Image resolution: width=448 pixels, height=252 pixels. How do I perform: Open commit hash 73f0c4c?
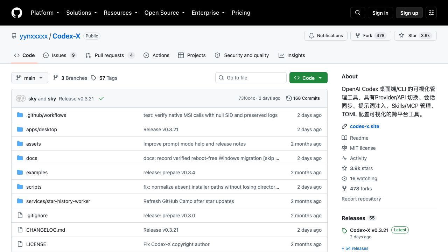[x=247, y=98]
